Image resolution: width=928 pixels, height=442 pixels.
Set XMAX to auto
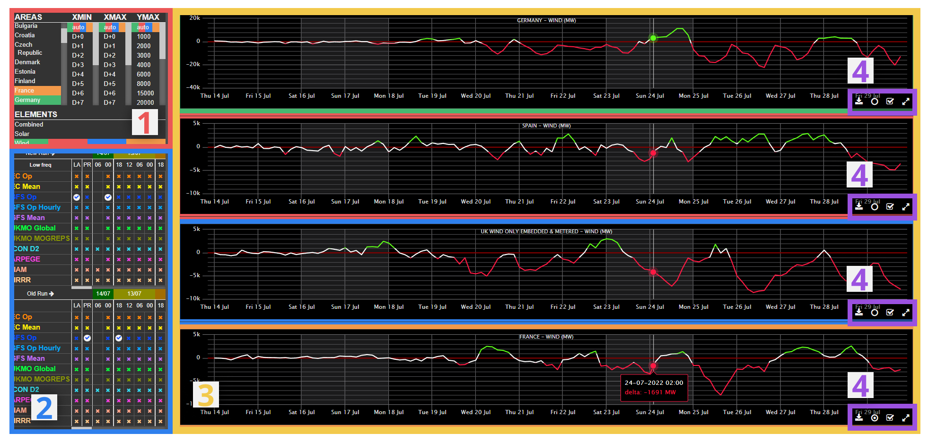pos(110,27)
